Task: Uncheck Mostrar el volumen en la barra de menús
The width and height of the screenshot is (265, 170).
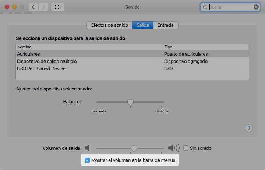Action: [x=87, y=160]
